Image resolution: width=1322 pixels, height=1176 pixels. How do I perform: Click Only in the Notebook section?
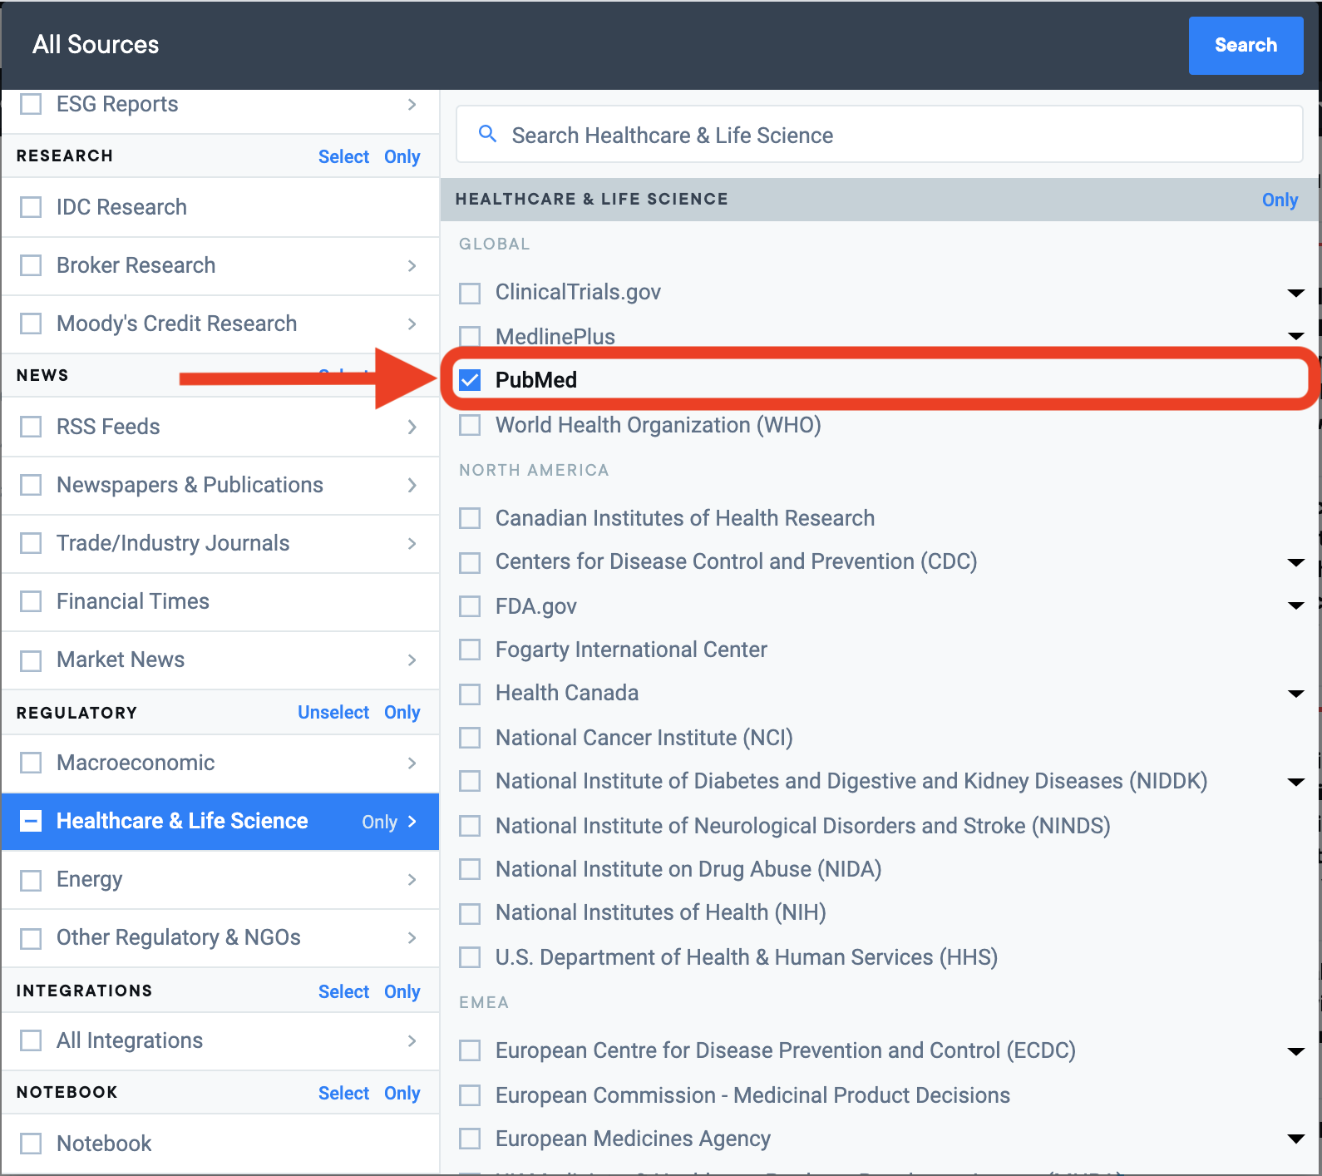pyautogui.click(x=402, y=1093)
